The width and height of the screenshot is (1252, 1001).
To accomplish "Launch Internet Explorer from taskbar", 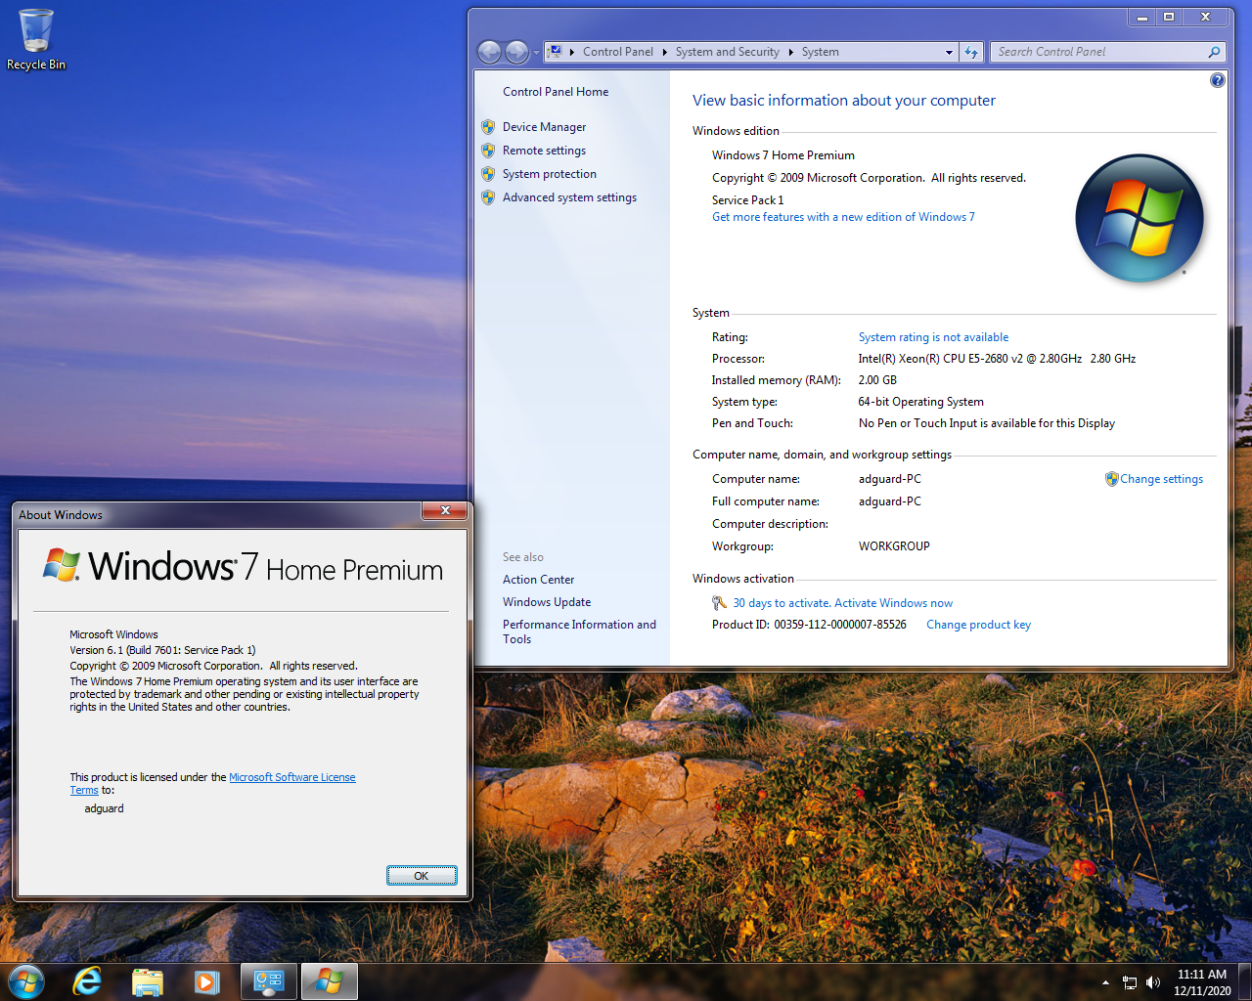I will pyautogui.click(x=88, y=981).
